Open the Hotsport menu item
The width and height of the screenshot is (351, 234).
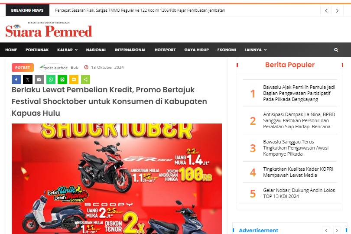pyautogui.click(x=165, y=50)
